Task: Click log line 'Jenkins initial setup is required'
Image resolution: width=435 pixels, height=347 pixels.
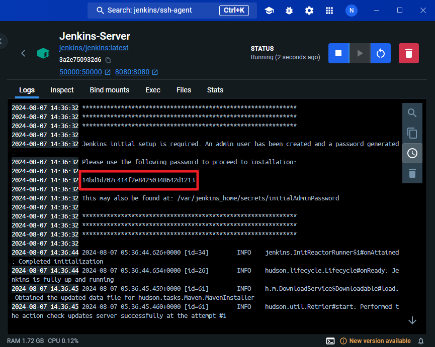Action: [240, 144]
